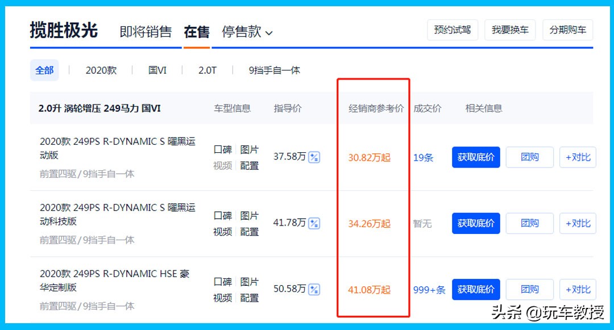Get lowest price for 34.26万起 model
The image size is (614, 330).
click(476, 223)
